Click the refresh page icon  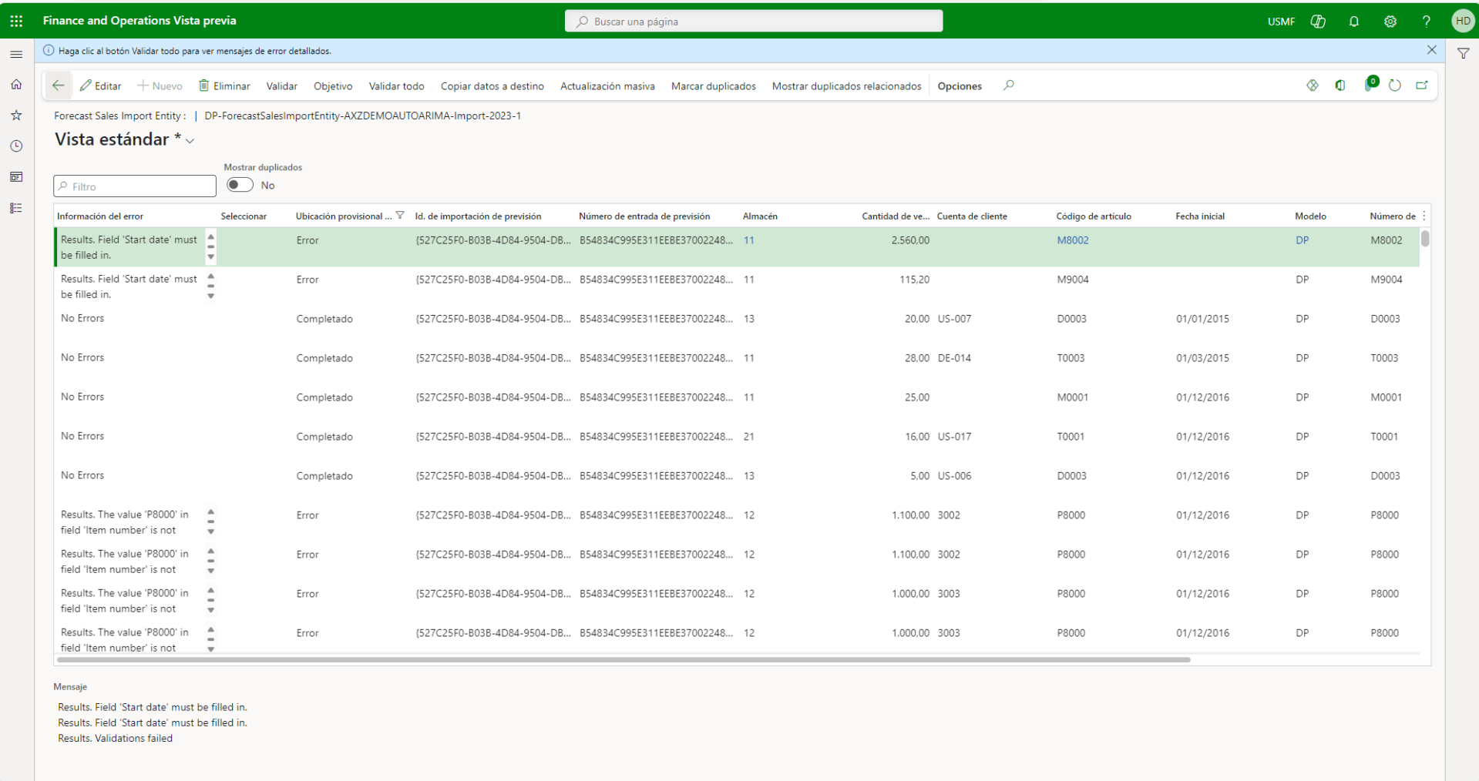tap(1394, 85)
